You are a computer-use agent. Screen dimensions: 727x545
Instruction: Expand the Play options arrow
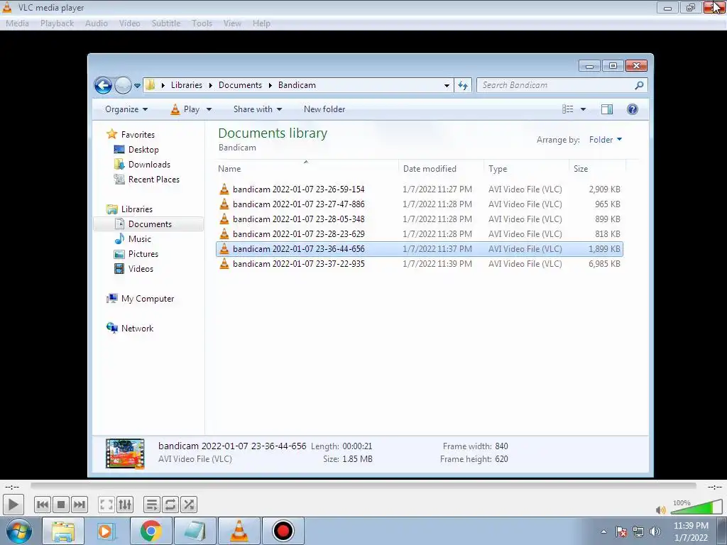(209, 109)
